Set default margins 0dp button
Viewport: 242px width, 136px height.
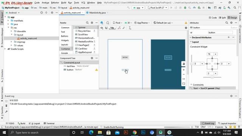pyautogui.click(x=112, y=28)
